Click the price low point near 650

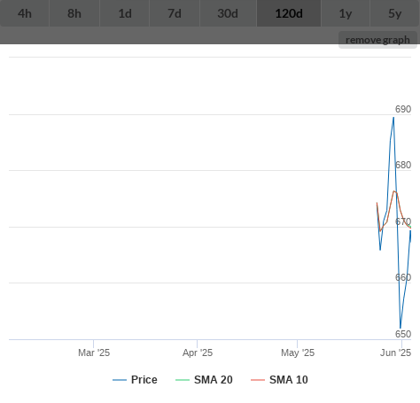coord(401,328)
